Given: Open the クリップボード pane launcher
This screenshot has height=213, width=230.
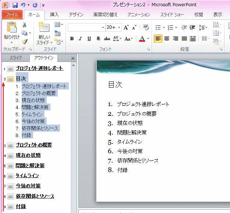Looking at the screenshot, I should (x=31, y=49).
